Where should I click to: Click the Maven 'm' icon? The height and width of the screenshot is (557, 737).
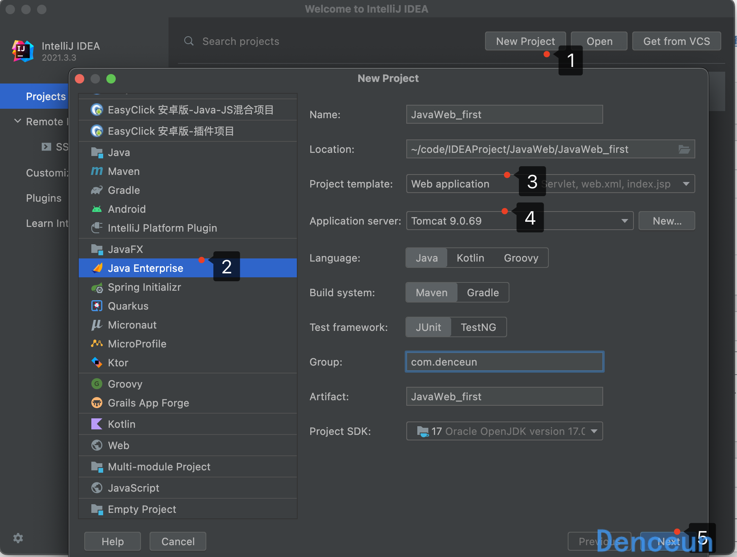coord(97,171)
